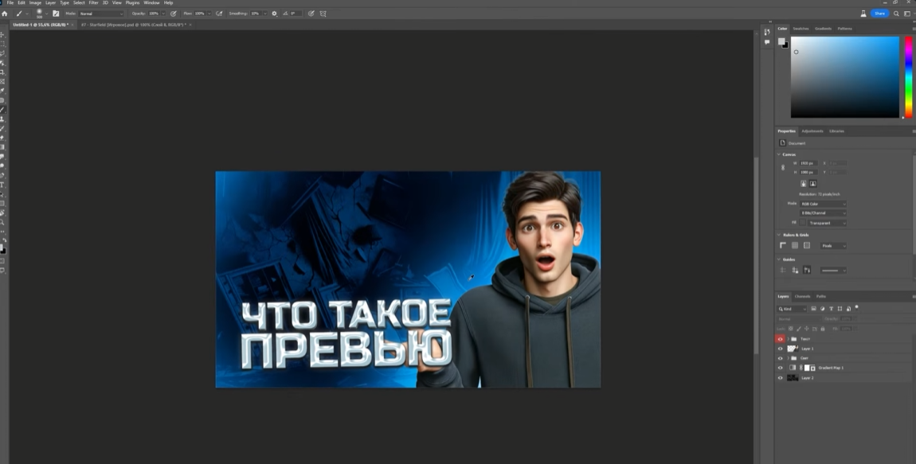Open the brush settings panel icon
The image size is (916, 464).
click(56, 14)
